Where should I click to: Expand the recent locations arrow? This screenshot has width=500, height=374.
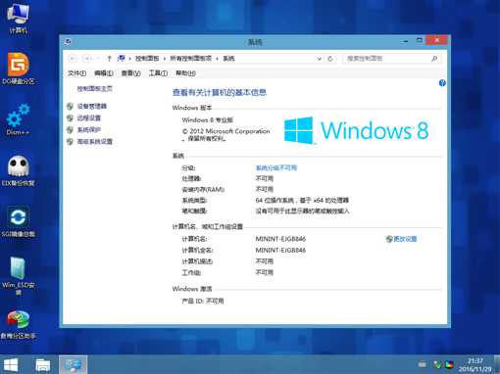click(98, 59)
